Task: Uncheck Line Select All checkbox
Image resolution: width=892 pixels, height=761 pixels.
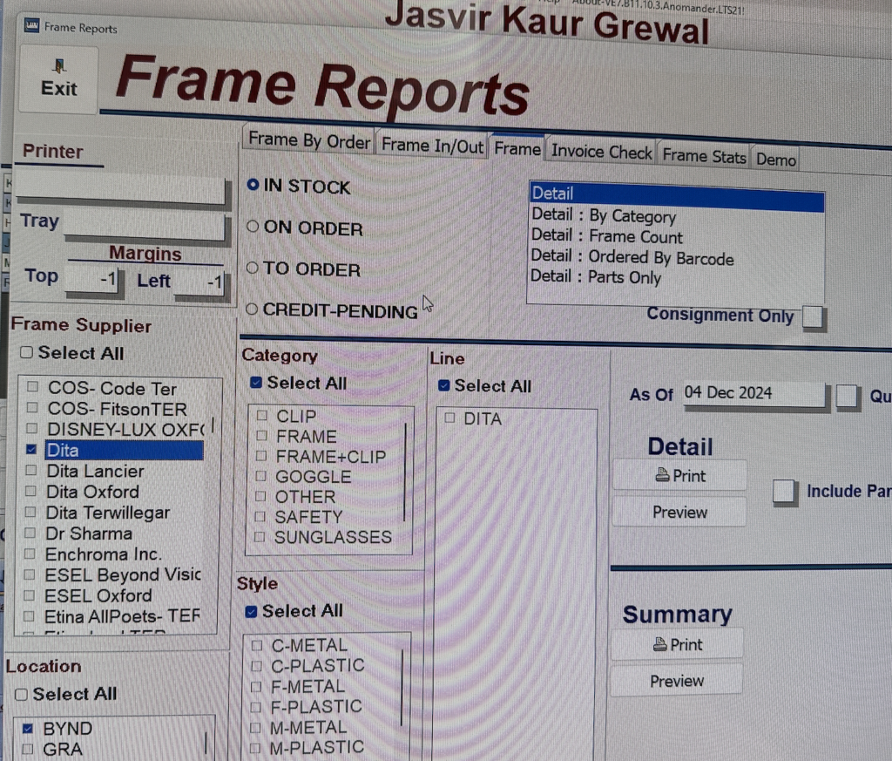Action: click(443, 385)
